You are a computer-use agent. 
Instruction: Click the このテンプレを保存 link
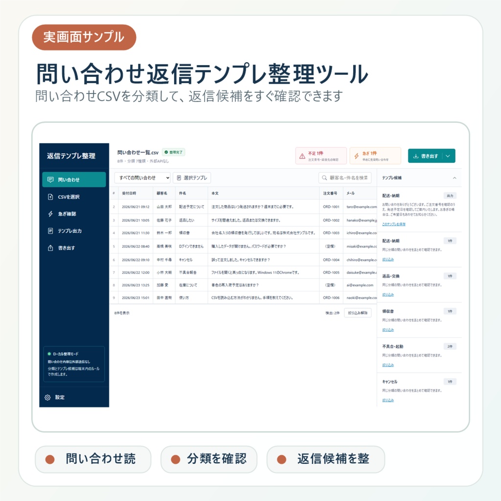394,224
